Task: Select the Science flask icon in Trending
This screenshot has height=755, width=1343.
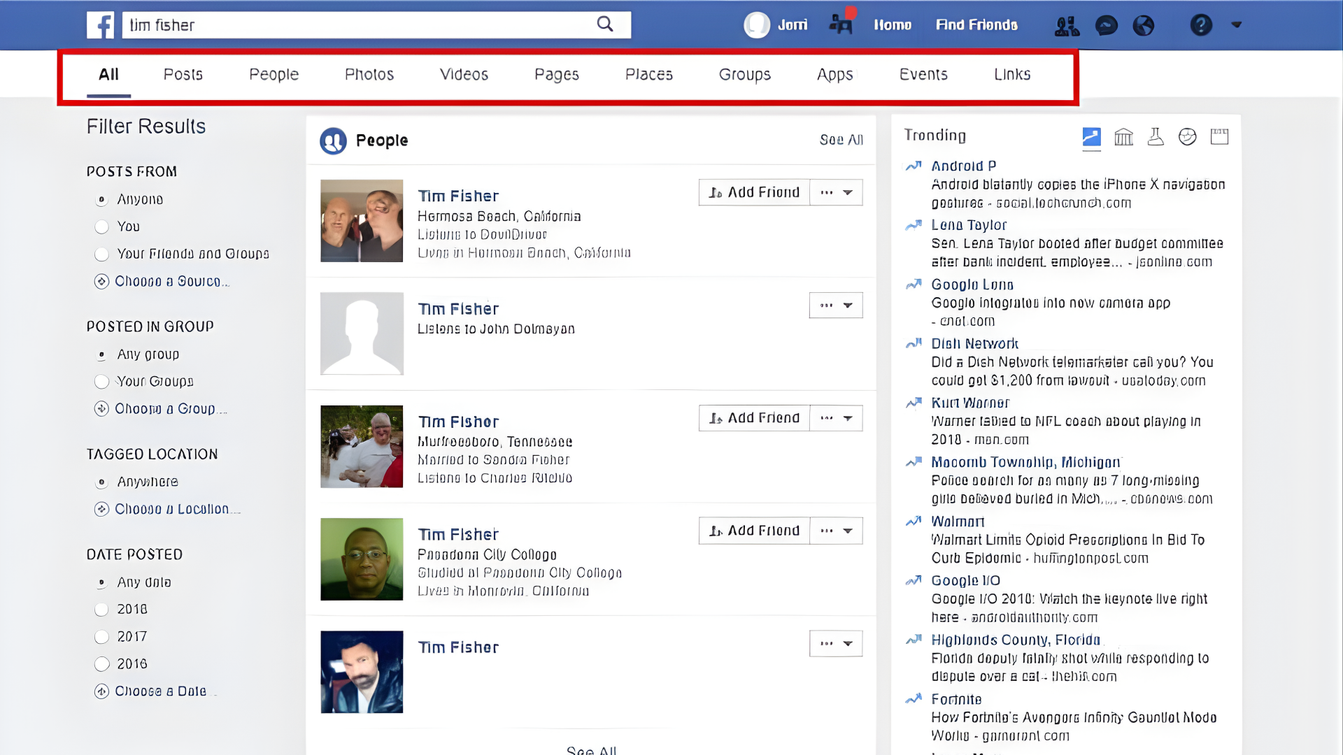Action: coord(1155,137)
